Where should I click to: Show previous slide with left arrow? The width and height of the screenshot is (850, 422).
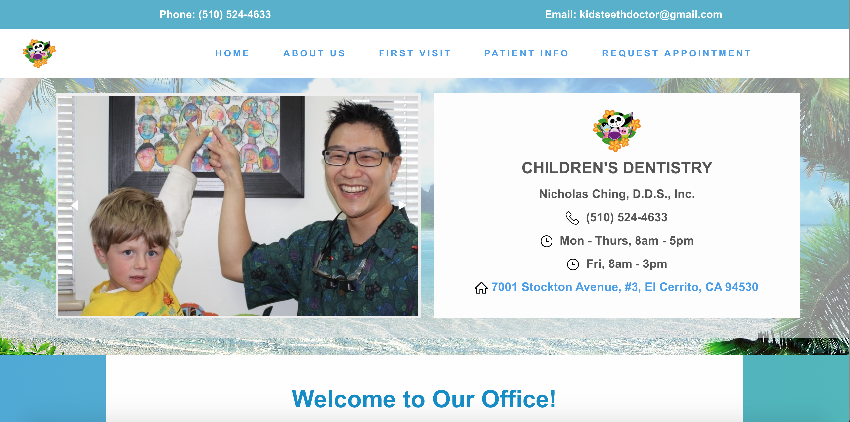pos(75,205)
